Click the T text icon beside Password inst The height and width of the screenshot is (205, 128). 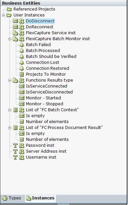pyautogui.click(x=15, y=145)
